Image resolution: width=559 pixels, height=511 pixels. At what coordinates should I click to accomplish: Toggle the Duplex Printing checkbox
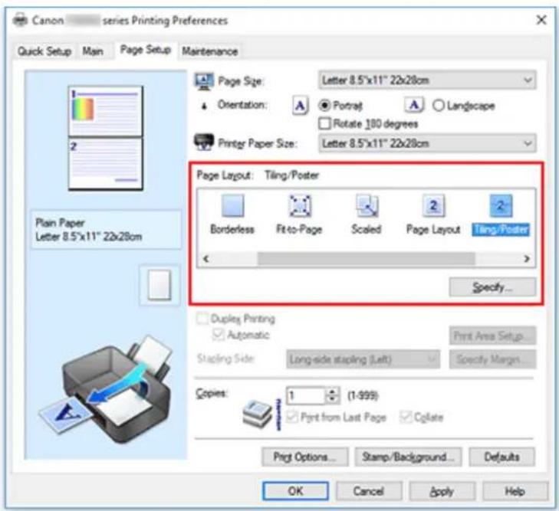point(202,318)
